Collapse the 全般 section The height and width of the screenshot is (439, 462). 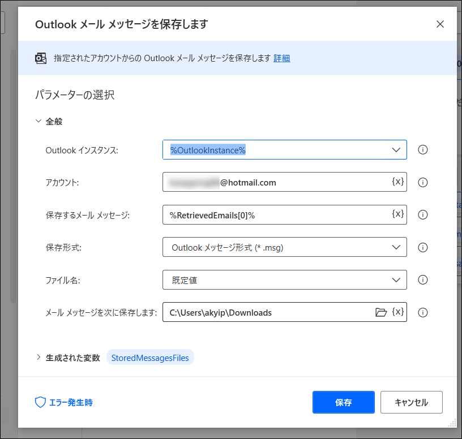coord(38,121)
